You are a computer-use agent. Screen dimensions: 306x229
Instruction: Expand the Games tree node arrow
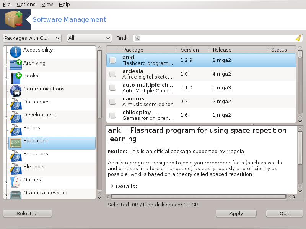[6, 182]
